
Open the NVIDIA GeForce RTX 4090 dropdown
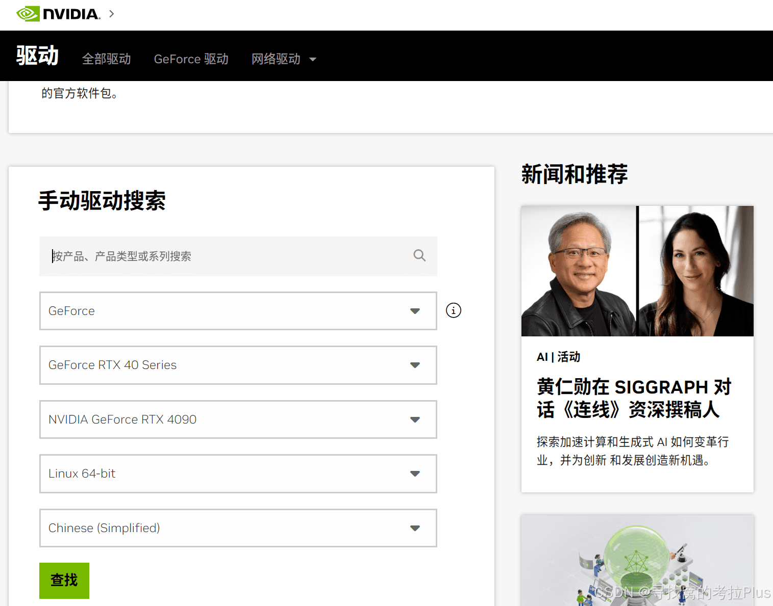click(x=238, y=419)
